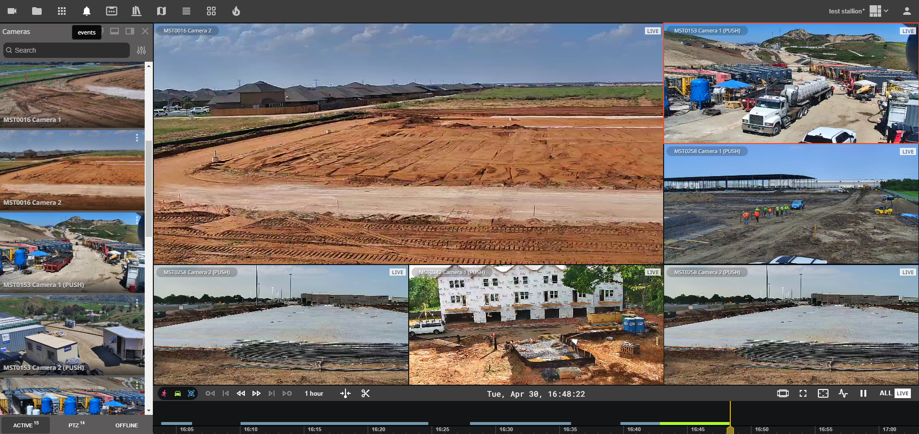
Task: Click LIVE badge on MST0153 Camera 1 tile
Action: 908,31
